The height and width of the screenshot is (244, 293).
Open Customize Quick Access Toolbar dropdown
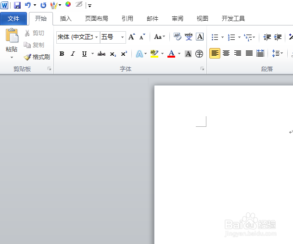pyautogui.click(x=89, y=6)
